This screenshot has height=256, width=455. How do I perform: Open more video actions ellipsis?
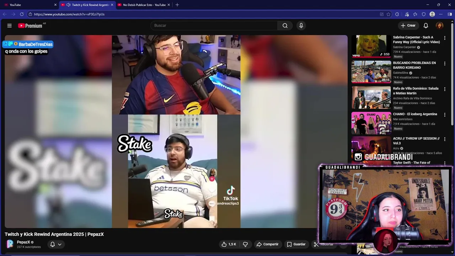coord(343,244)
